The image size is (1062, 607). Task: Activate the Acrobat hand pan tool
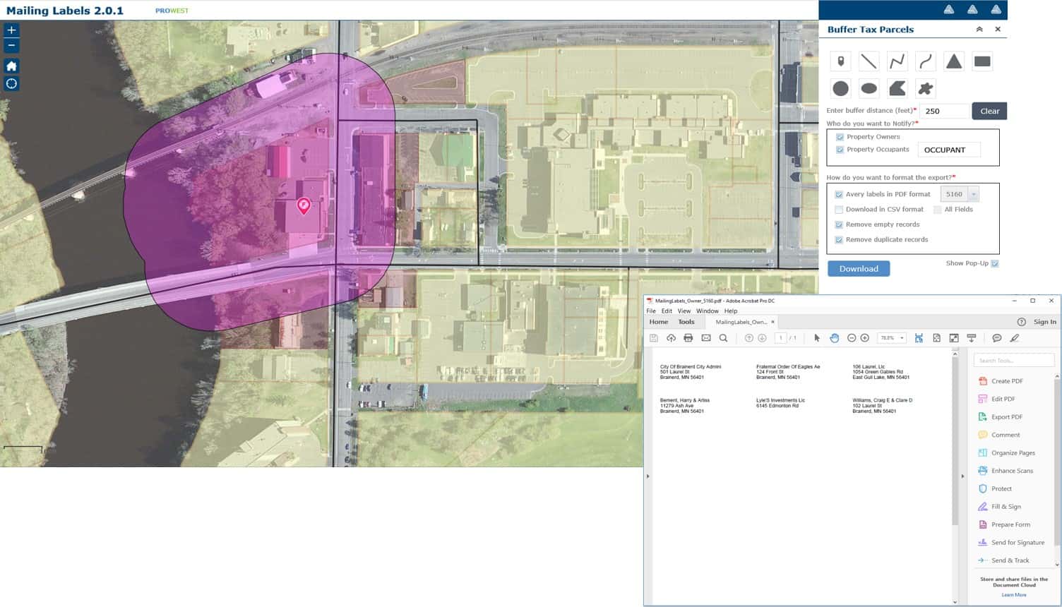coord(834,338)
